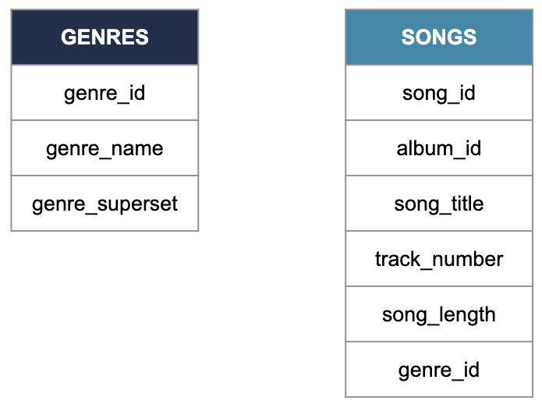The width and height of the screenshot is (542, 408).
Task: Click the song_id field
Action: click(439, 93)
